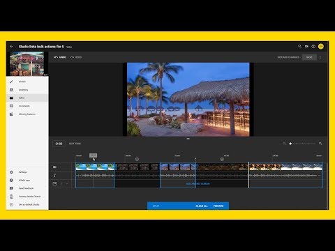
Task: Click the first circular marker above the timeline
Action: tap(137, 159)
